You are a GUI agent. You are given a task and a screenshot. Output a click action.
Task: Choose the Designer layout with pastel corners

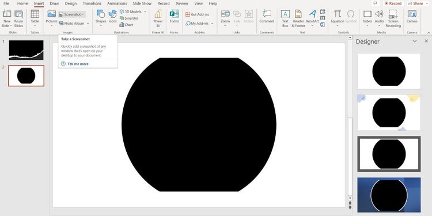[x=389, y=112]
